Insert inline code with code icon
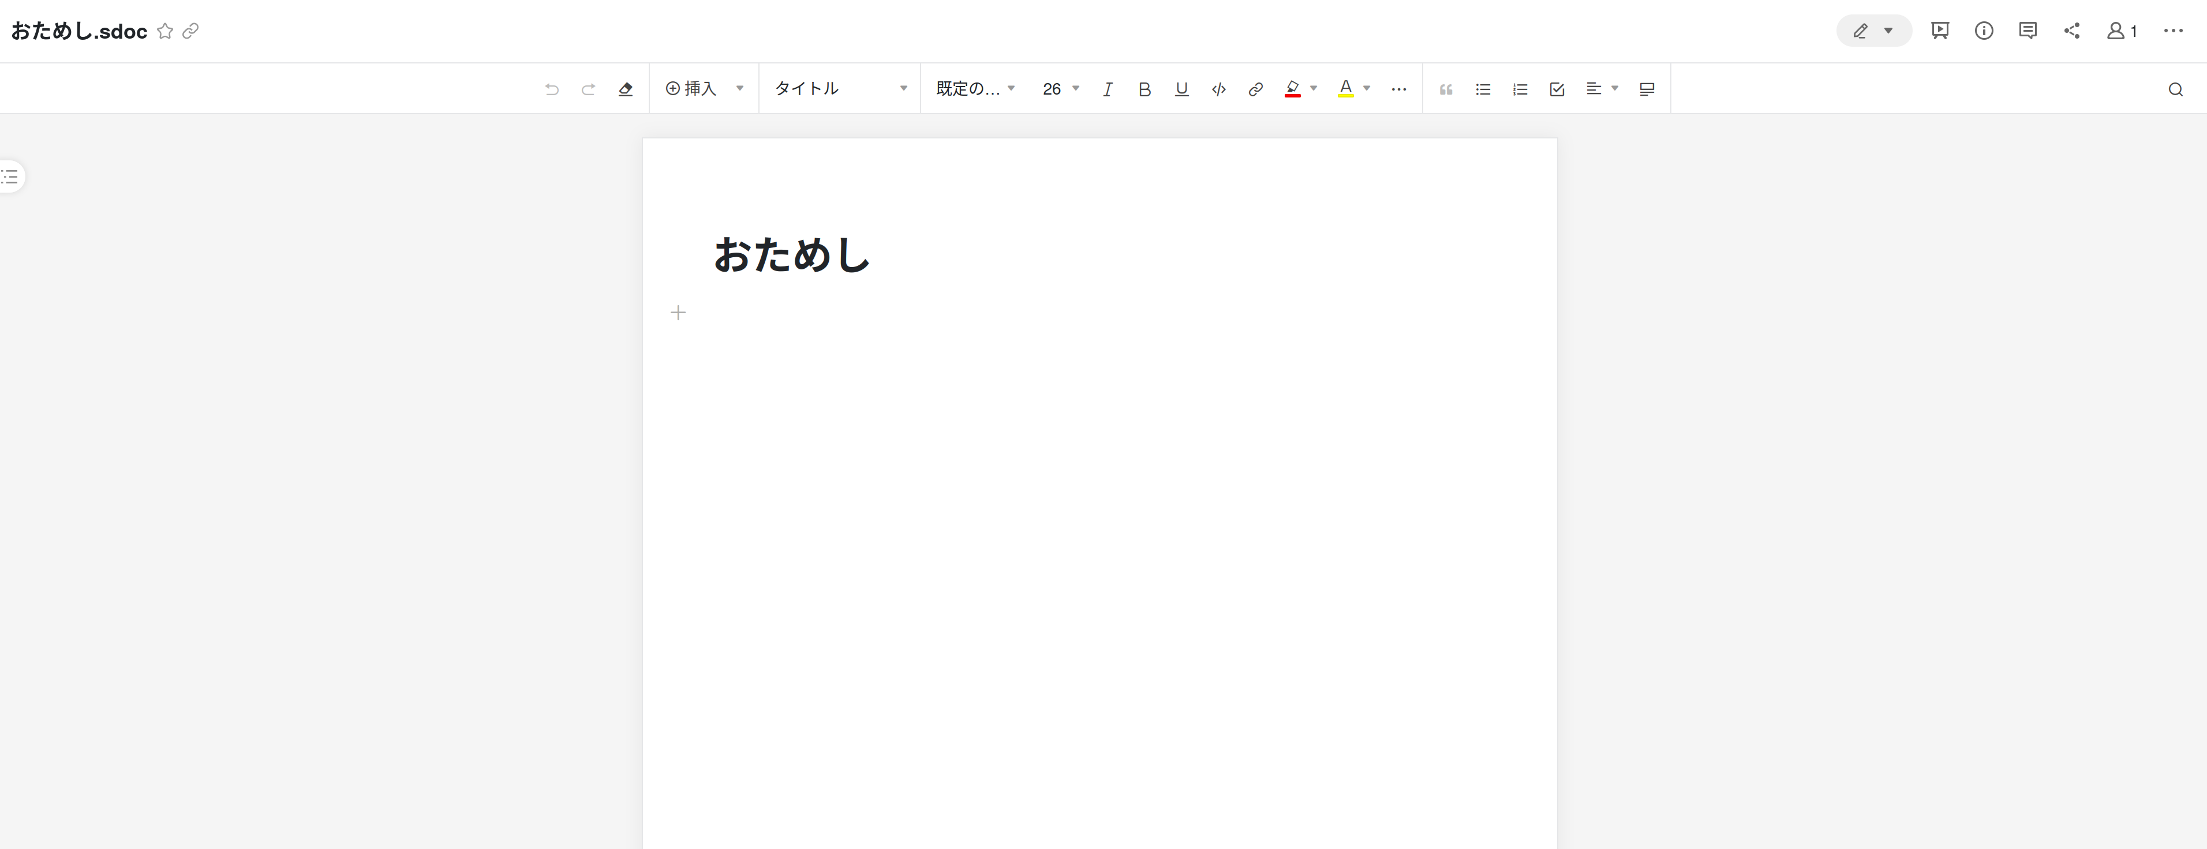The image size is (2207, 849). point(1218,89)
